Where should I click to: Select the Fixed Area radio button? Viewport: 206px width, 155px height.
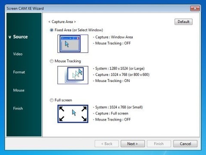pos(51,30)
